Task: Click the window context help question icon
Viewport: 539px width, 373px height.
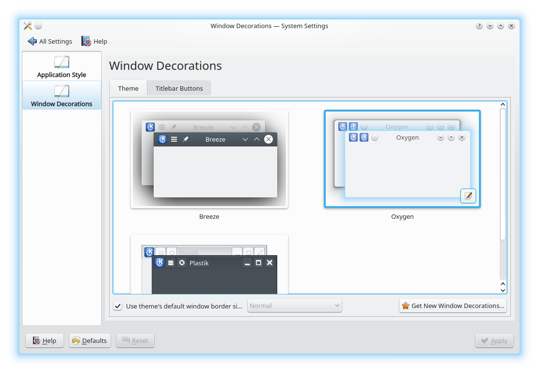Action: click(x=479, y=26)
